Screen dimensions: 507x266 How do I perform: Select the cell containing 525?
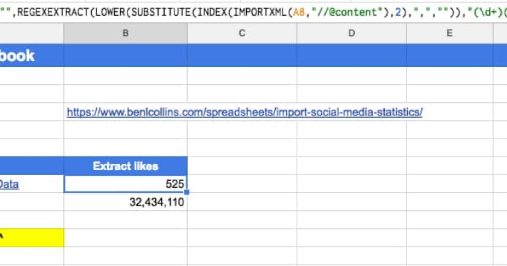pyautogui.click(x=125, y=184)
